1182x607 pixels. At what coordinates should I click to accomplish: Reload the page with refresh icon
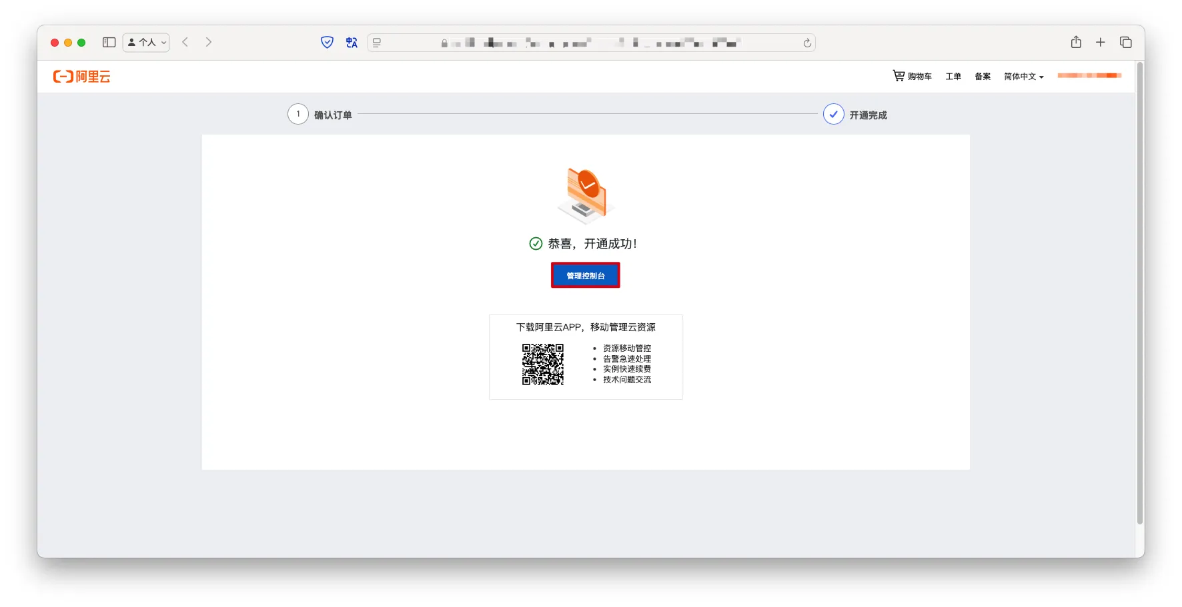(807, 43)
